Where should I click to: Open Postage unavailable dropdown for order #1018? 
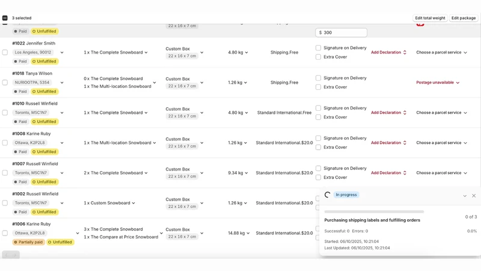438,83
